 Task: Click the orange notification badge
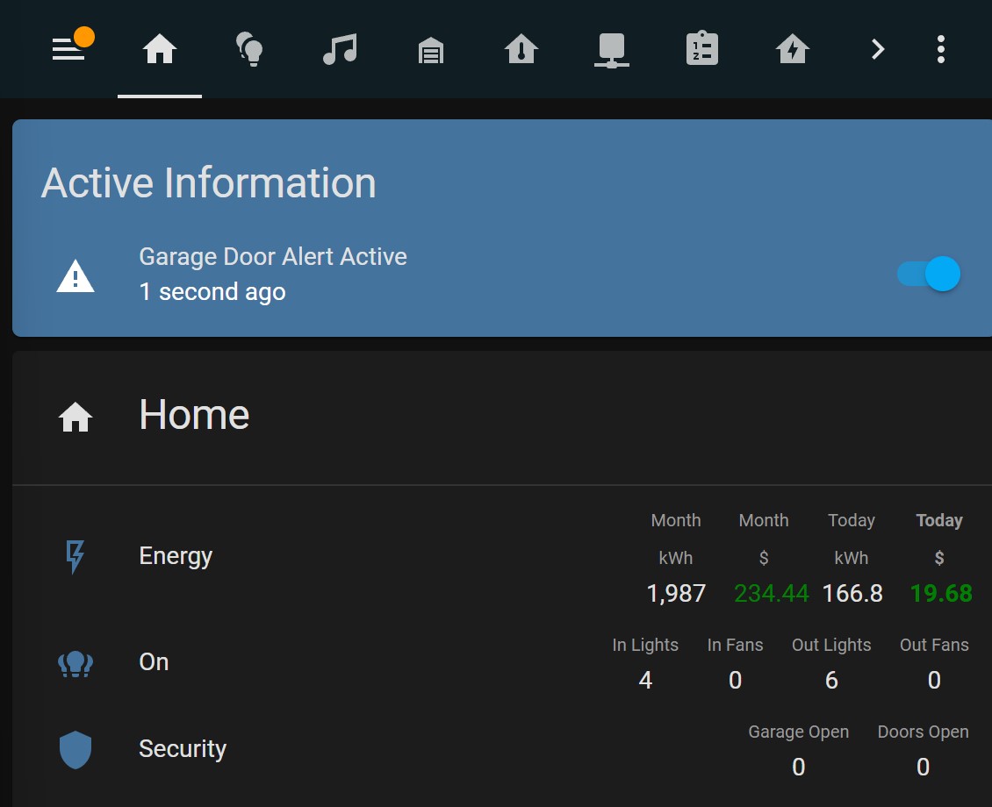[x=85, y=37]
